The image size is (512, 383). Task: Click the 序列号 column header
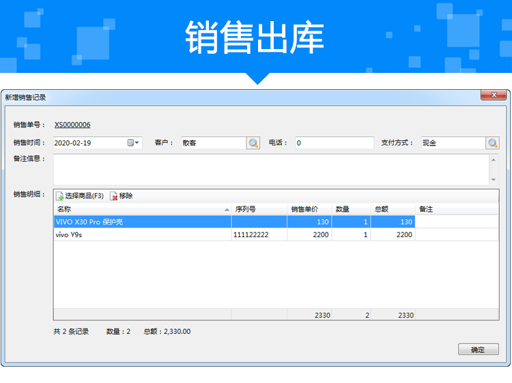259,209
